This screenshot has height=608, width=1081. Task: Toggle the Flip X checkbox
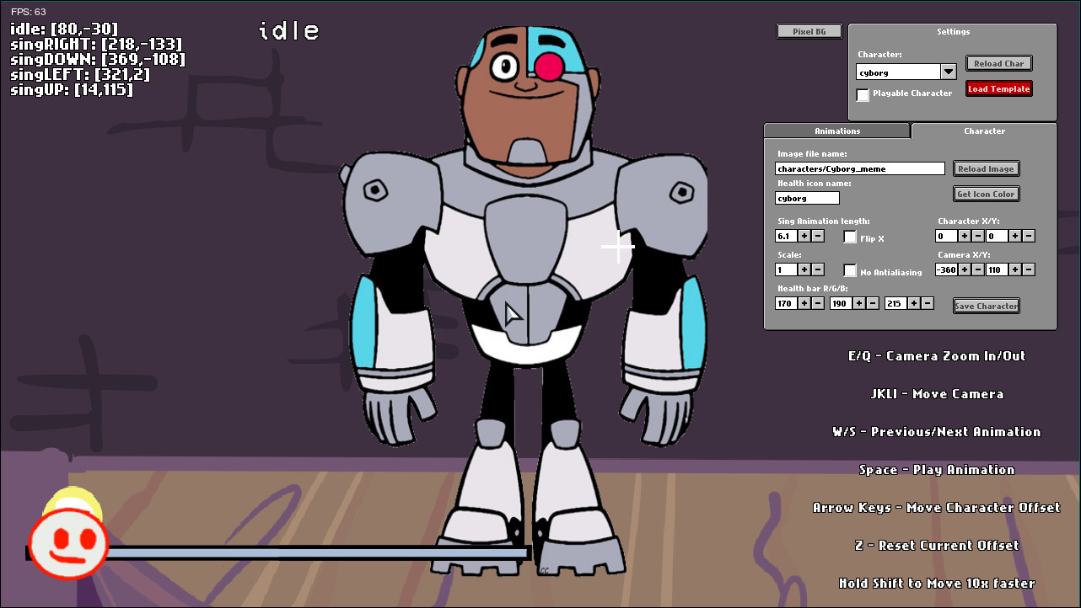point(850,237)
